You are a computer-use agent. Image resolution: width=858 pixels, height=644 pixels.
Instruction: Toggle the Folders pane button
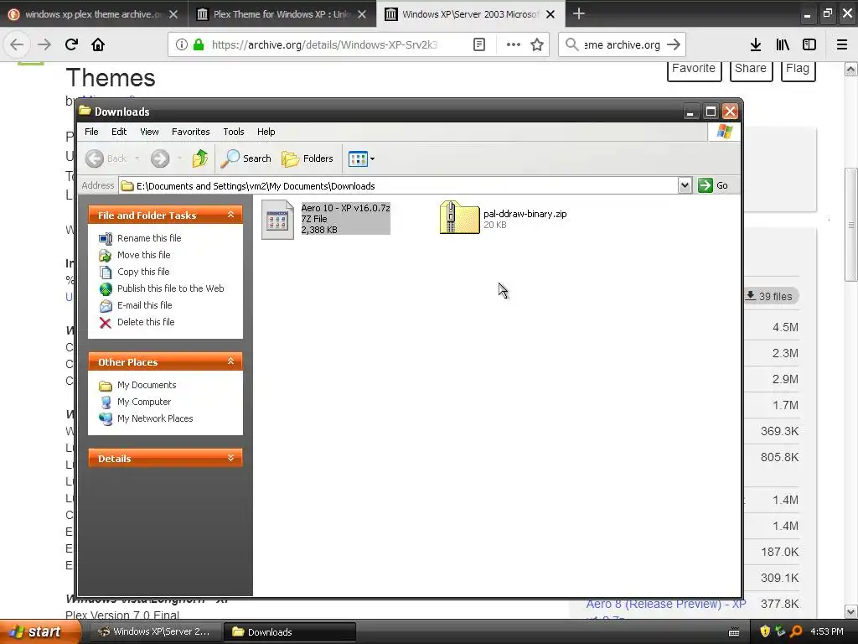(x=308, y=158)
